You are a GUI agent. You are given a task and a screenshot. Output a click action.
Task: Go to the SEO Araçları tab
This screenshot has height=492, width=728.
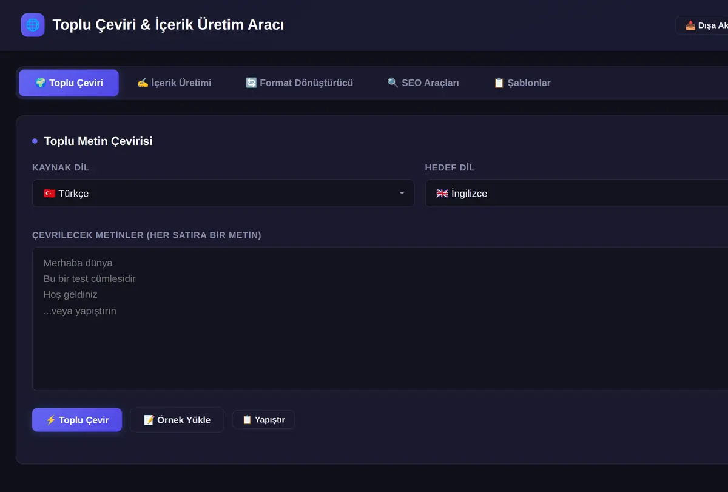[x=423, y=83]
